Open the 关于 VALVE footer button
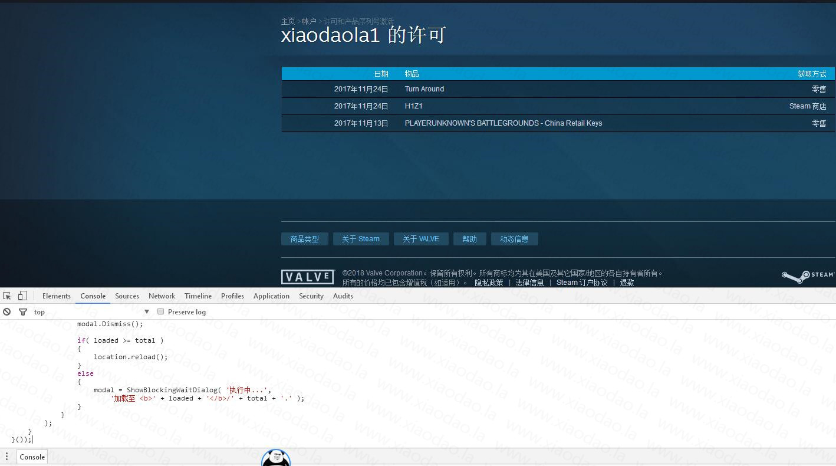The image size is (836, 466). click(x=421, y=239)
